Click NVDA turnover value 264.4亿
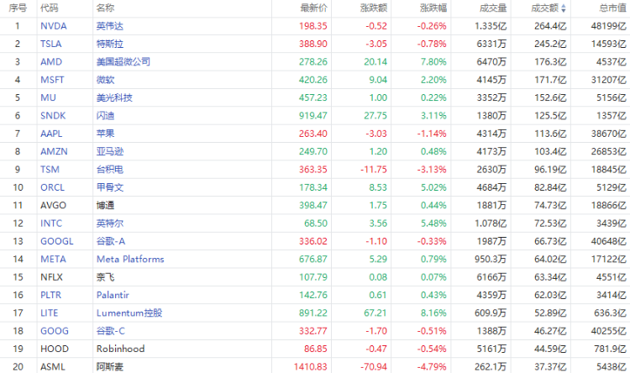Screen dimensions: 630x373 tap(550, 26)
